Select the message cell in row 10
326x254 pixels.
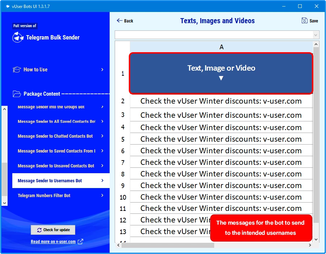[x=221, y=197]
